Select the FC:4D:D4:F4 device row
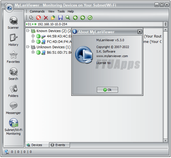Viewport: 171px width, 158px height. [59, 42]
